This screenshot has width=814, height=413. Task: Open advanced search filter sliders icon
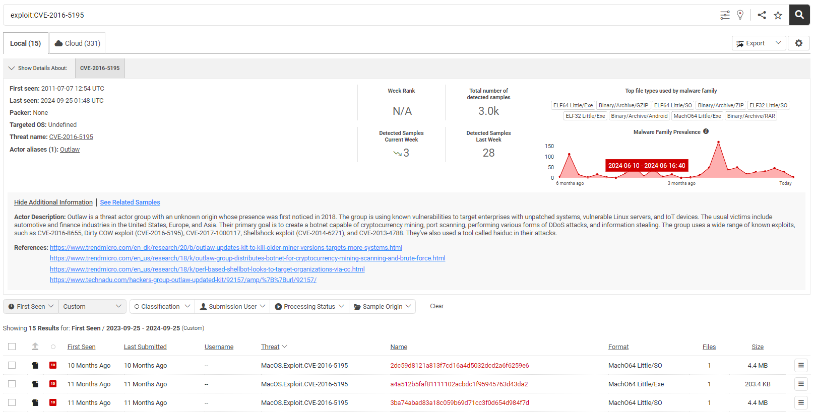(725, 15)
